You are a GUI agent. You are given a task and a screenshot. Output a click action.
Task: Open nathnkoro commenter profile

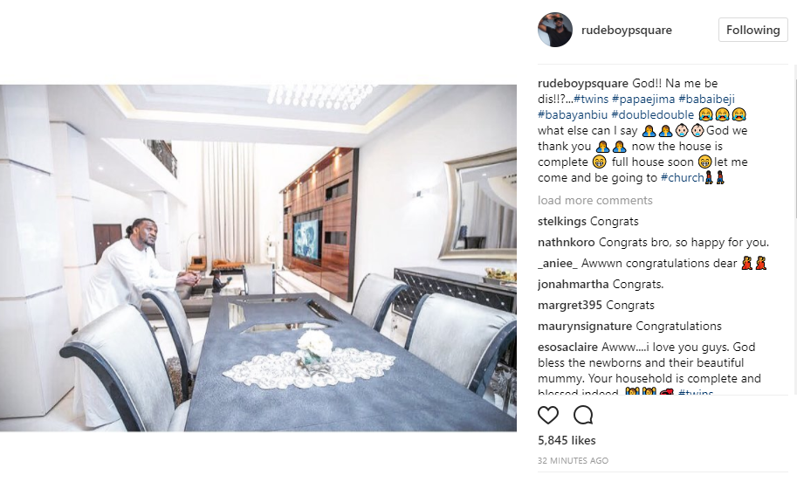(x=567, y=243)
